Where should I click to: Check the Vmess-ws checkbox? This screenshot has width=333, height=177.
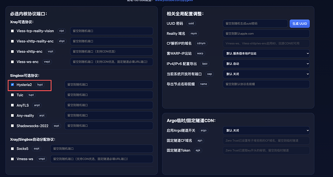point(13,159)
